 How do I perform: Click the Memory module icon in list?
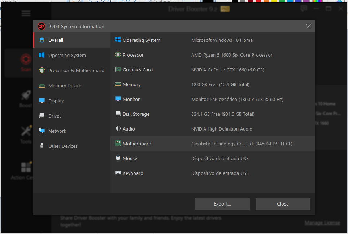coord(118,84)
